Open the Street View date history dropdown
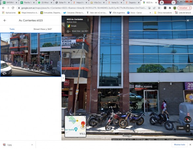The height and width of the screenshot is (149, 193). click(x=69, y=31)
